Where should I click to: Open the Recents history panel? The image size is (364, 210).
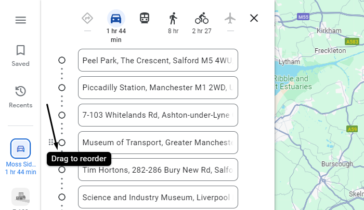point(20,97)
